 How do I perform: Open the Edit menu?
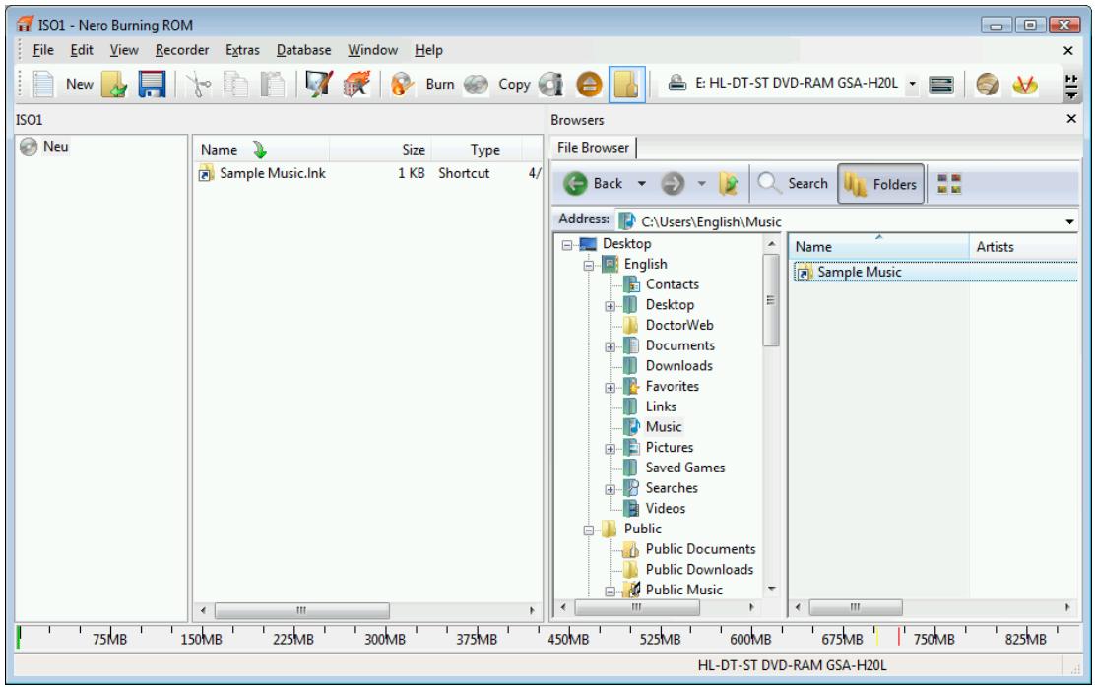[82, 50]
